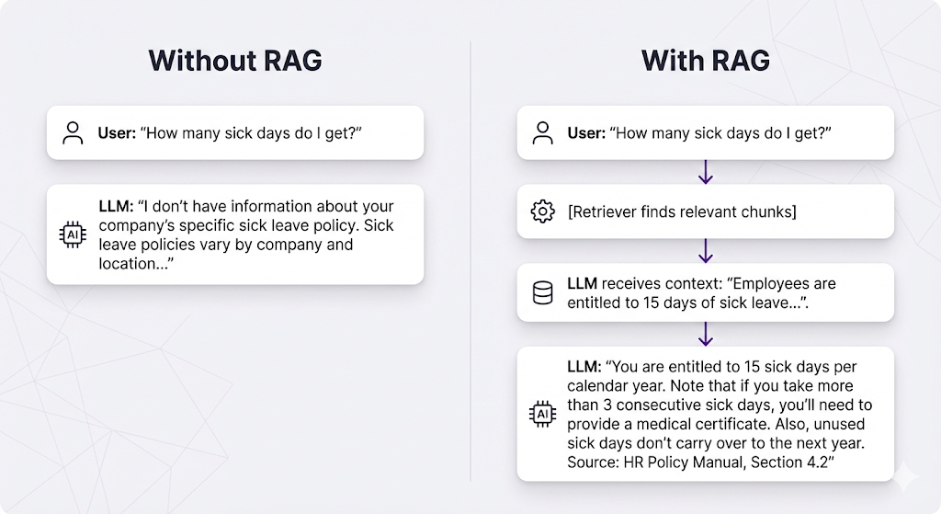This screenshot has height=514, width=941.
Task: Click the arrow below the With RAG user question
Action: [x=705, y=172]
